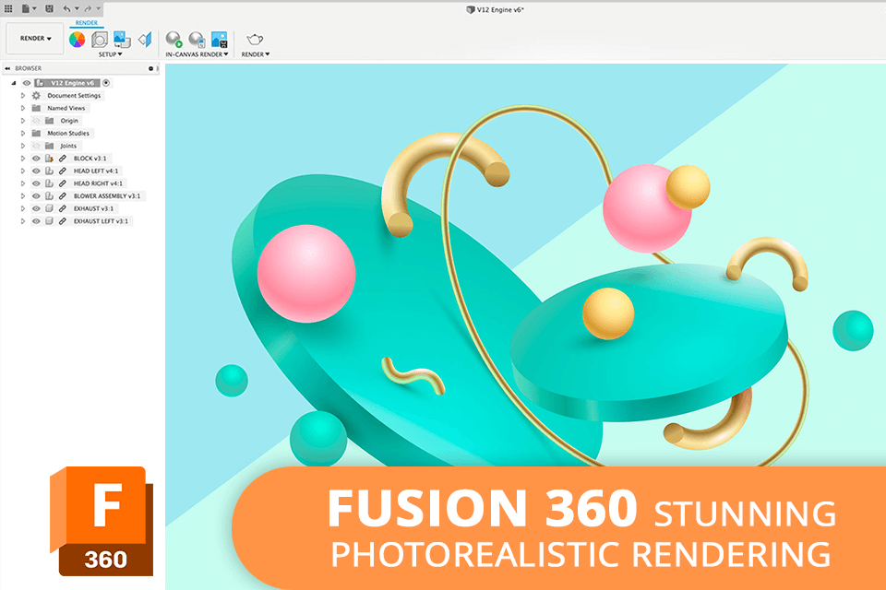Hide the HEAD RIGHT v4:1 component
Screen dimensions: 886x590
click(x=36, y=183)
